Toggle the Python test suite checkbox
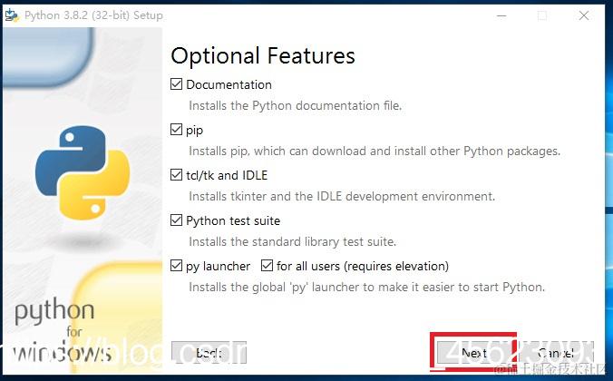Screen dimensions: 613x381 click(176, 220)
